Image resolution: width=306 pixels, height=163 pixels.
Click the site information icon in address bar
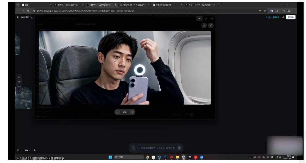(34, 11)
